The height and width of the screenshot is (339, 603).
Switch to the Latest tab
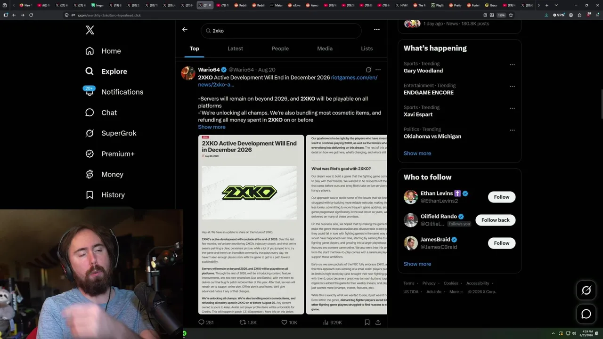235,48
